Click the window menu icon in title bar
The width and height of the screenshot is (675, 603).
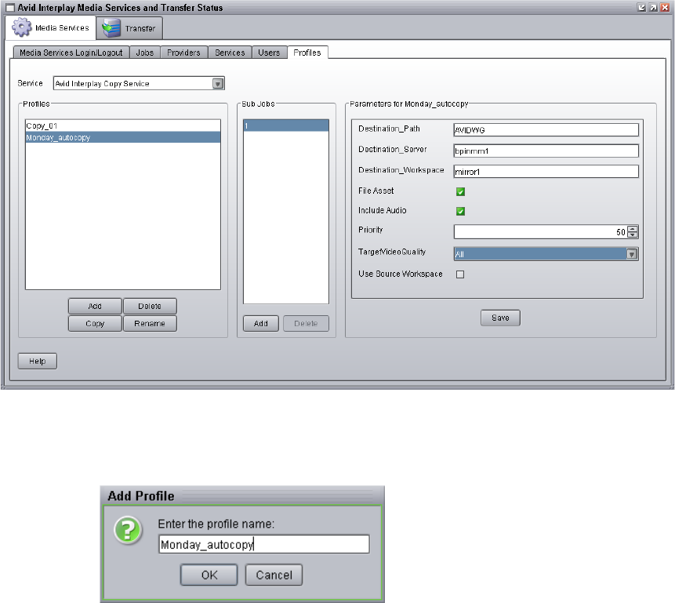coord(10,8)
